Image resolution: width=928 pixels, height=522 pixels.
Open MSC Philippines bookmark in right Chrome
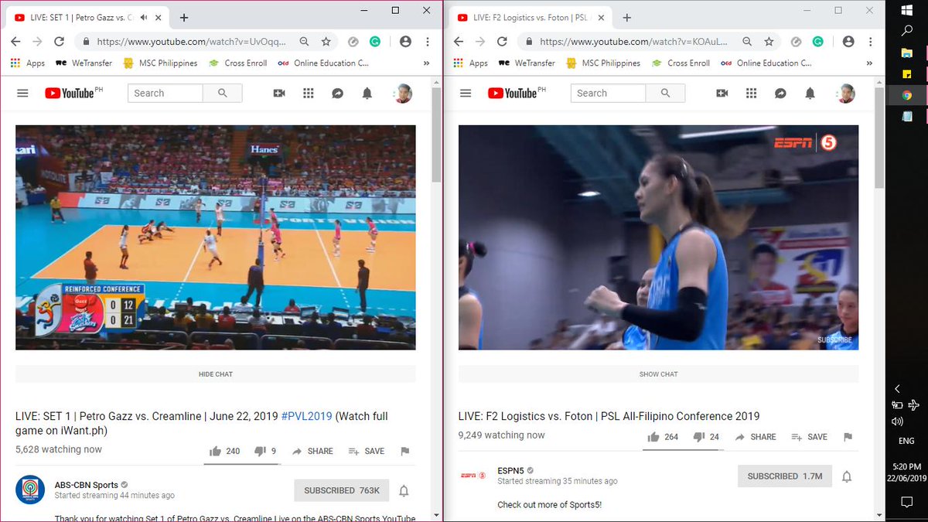(x=602, y=63)
